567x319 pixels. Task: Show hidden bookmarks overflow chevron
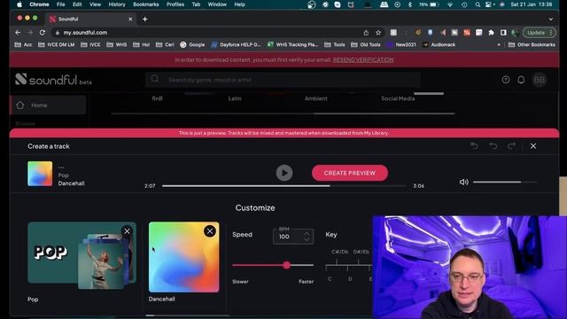499,44
